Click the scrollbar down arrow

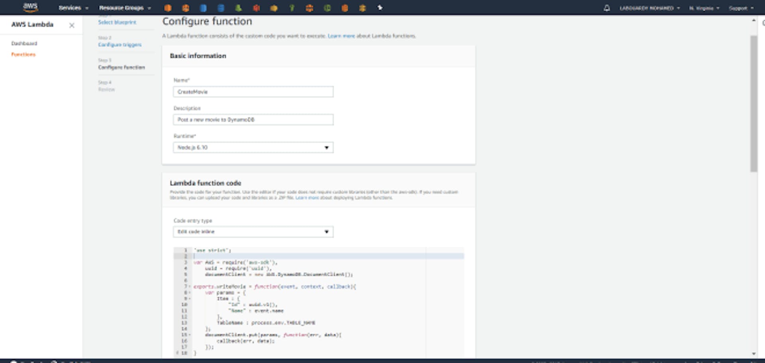pos(753,353)
